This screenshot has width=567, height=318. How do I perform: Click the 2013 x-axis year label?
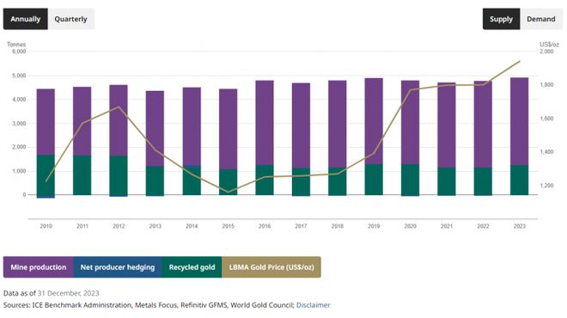155,226
